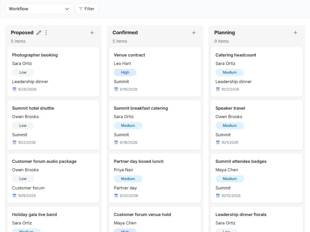
Task: Click Partner day event label
Action: (125, 188)
